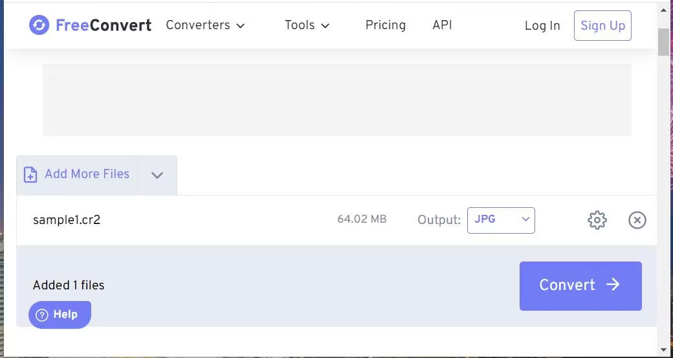This screenshot has width=673, height=358.
Task: Click the Convert button label
Action: click(567, 285)
